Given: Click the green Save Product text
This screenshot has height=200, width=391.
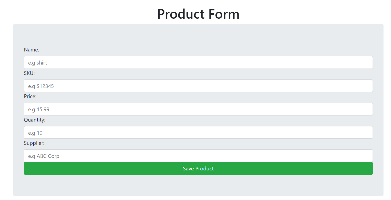Looking at the screenshot, I should [x=198, y=168].
